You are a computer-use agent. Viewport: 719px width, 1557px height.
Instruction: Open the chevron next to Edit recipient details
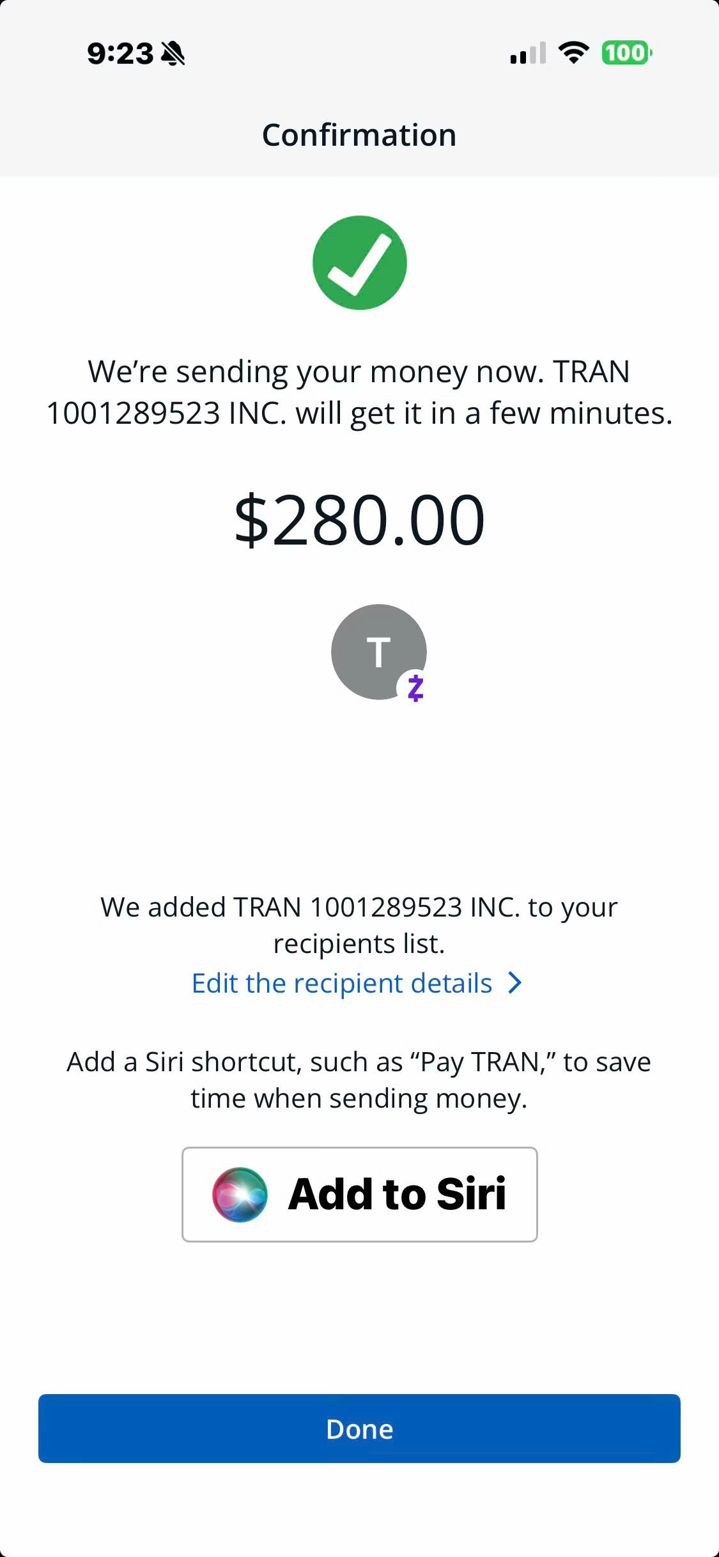tap(515, 983)
